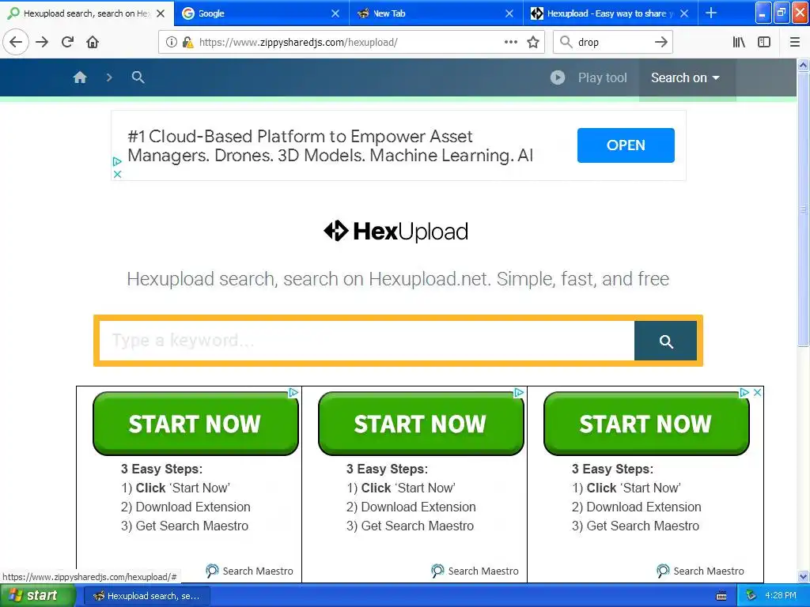Submit the keyword search with magnifier button
This screenshot has width=810, height=607.
[666, 341]
